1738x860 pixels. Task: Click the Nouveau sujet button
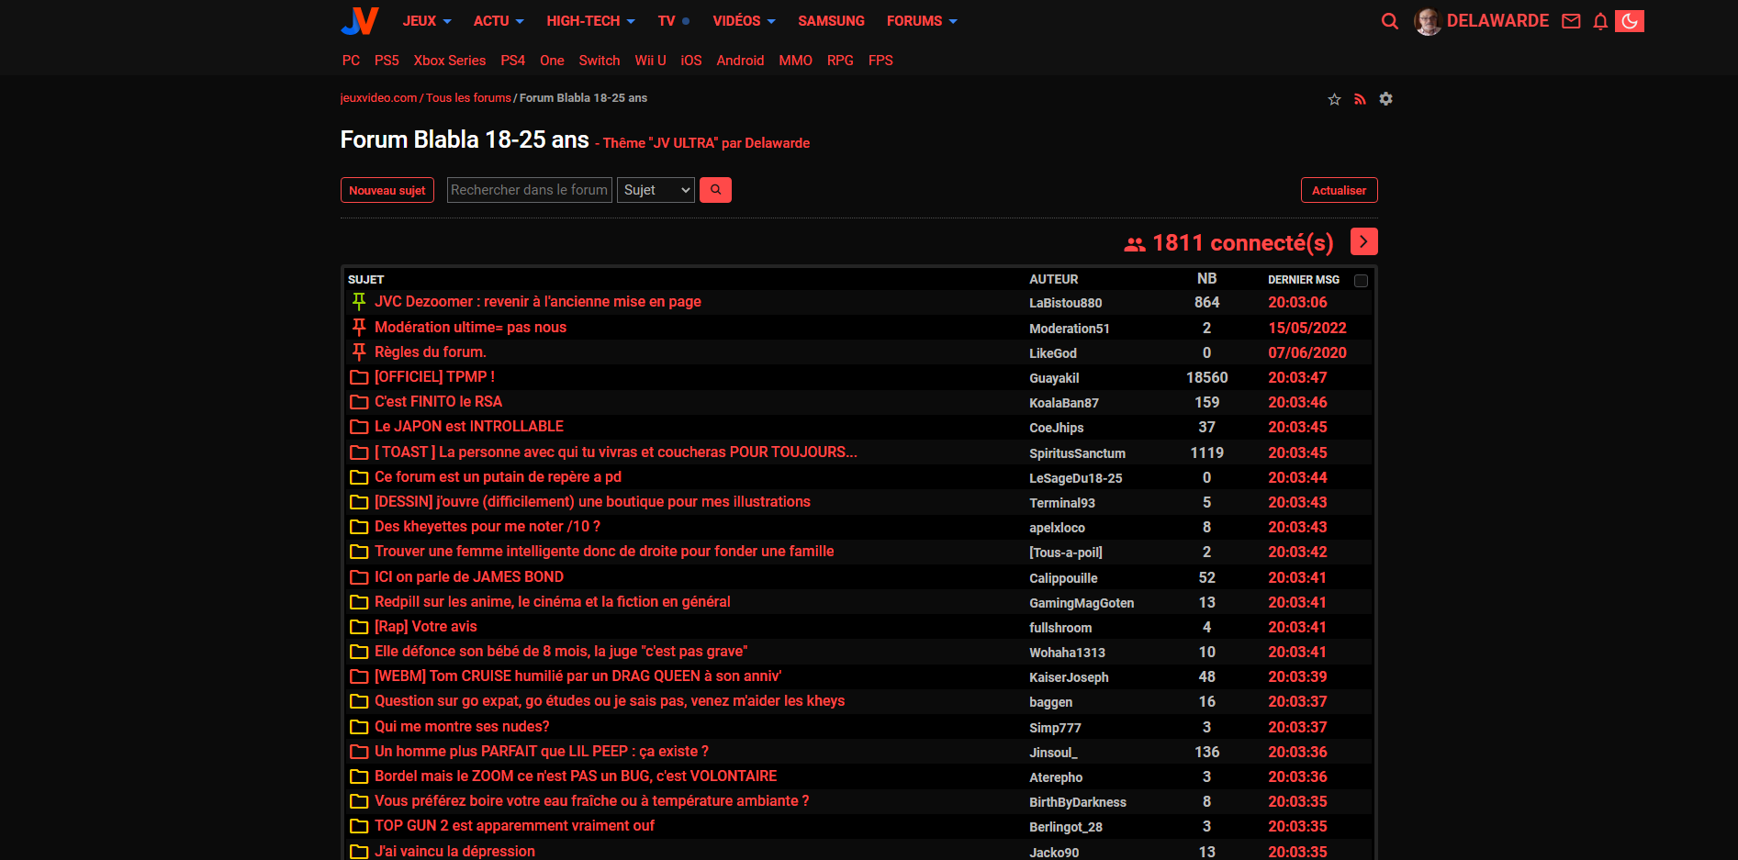(x=387, y=190)
